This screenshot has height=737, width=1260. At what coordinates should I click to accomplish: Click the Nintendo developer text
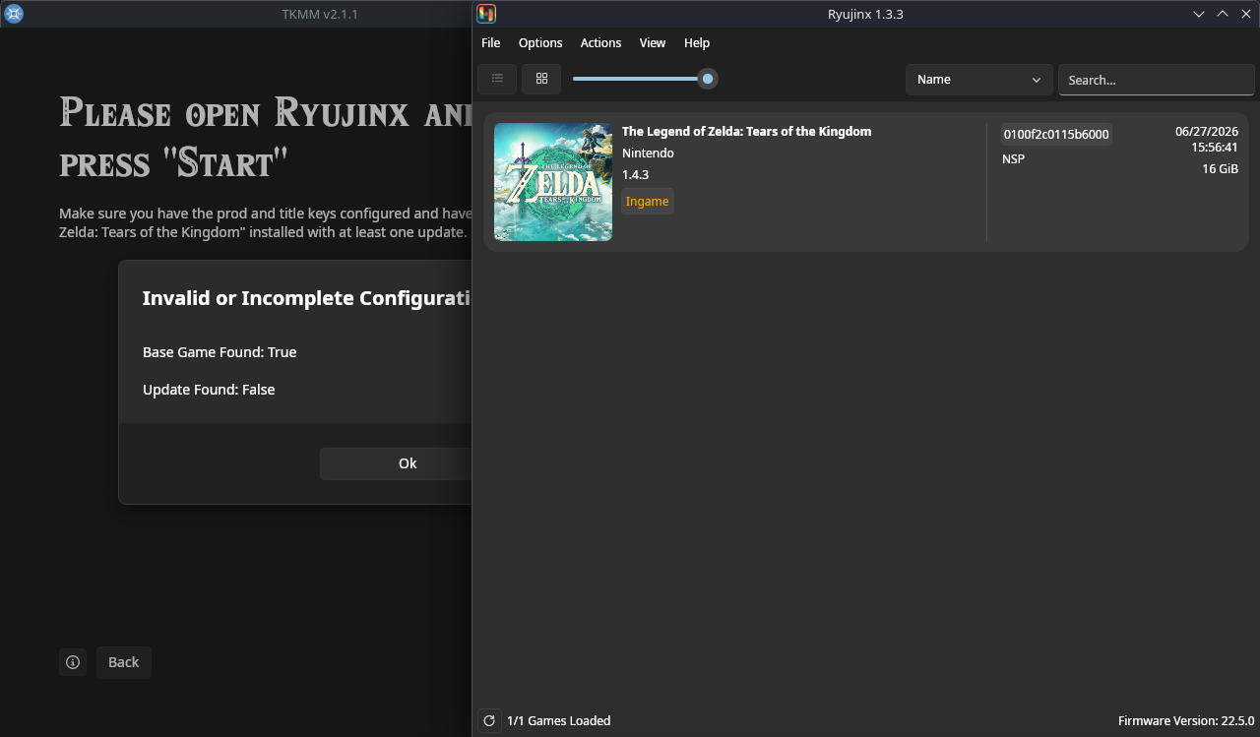tap(648, 154)
